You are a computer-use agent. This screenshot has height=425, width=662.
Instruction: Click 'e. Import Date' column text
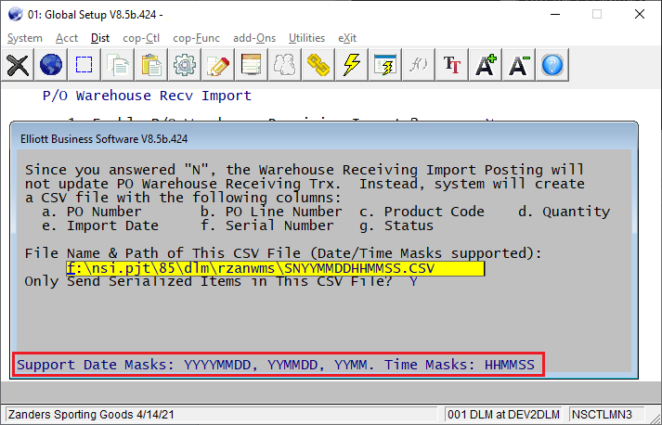pos(100,225)
